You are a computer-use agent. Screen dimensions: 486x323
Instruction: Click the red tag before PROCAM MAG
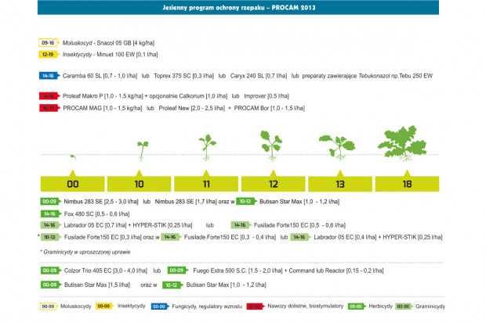(49, 108)
